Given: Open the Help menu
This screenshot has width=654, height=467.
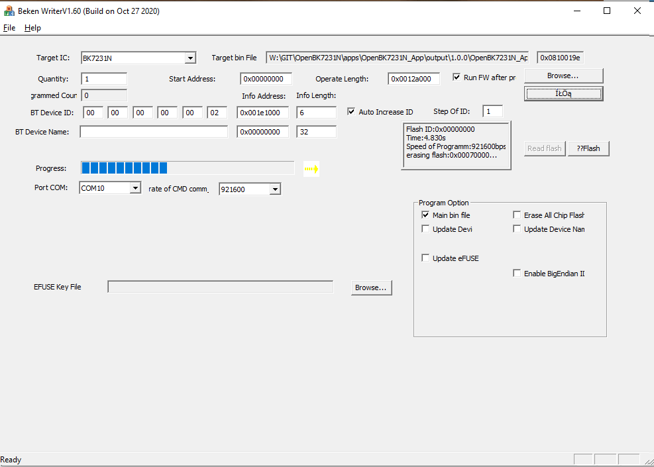Looking at the screenshot, I should (x=32, y=28).
